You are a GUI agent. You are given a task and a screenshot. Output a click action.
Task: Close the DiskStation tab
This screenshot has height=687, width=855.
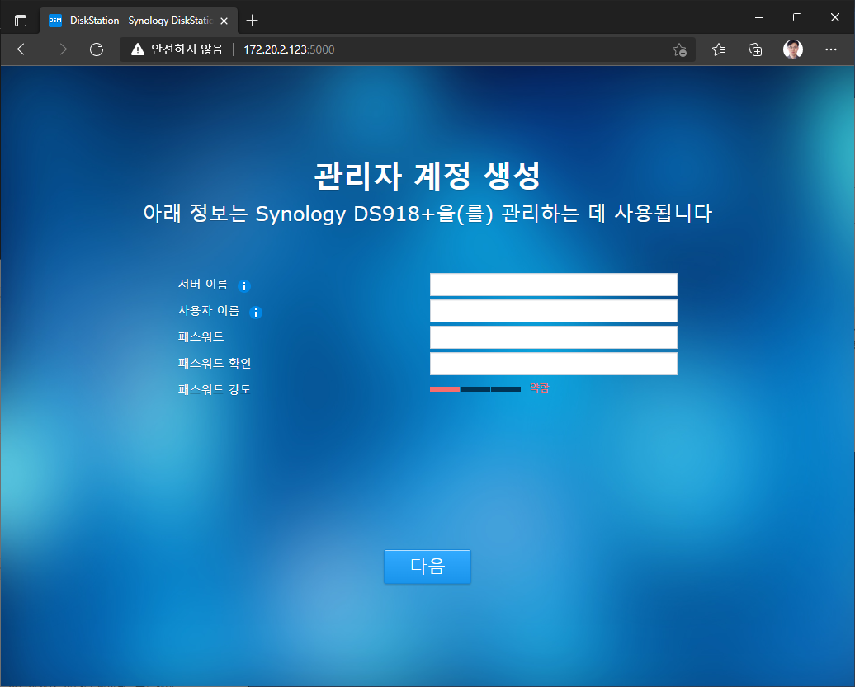coord(224,21)
